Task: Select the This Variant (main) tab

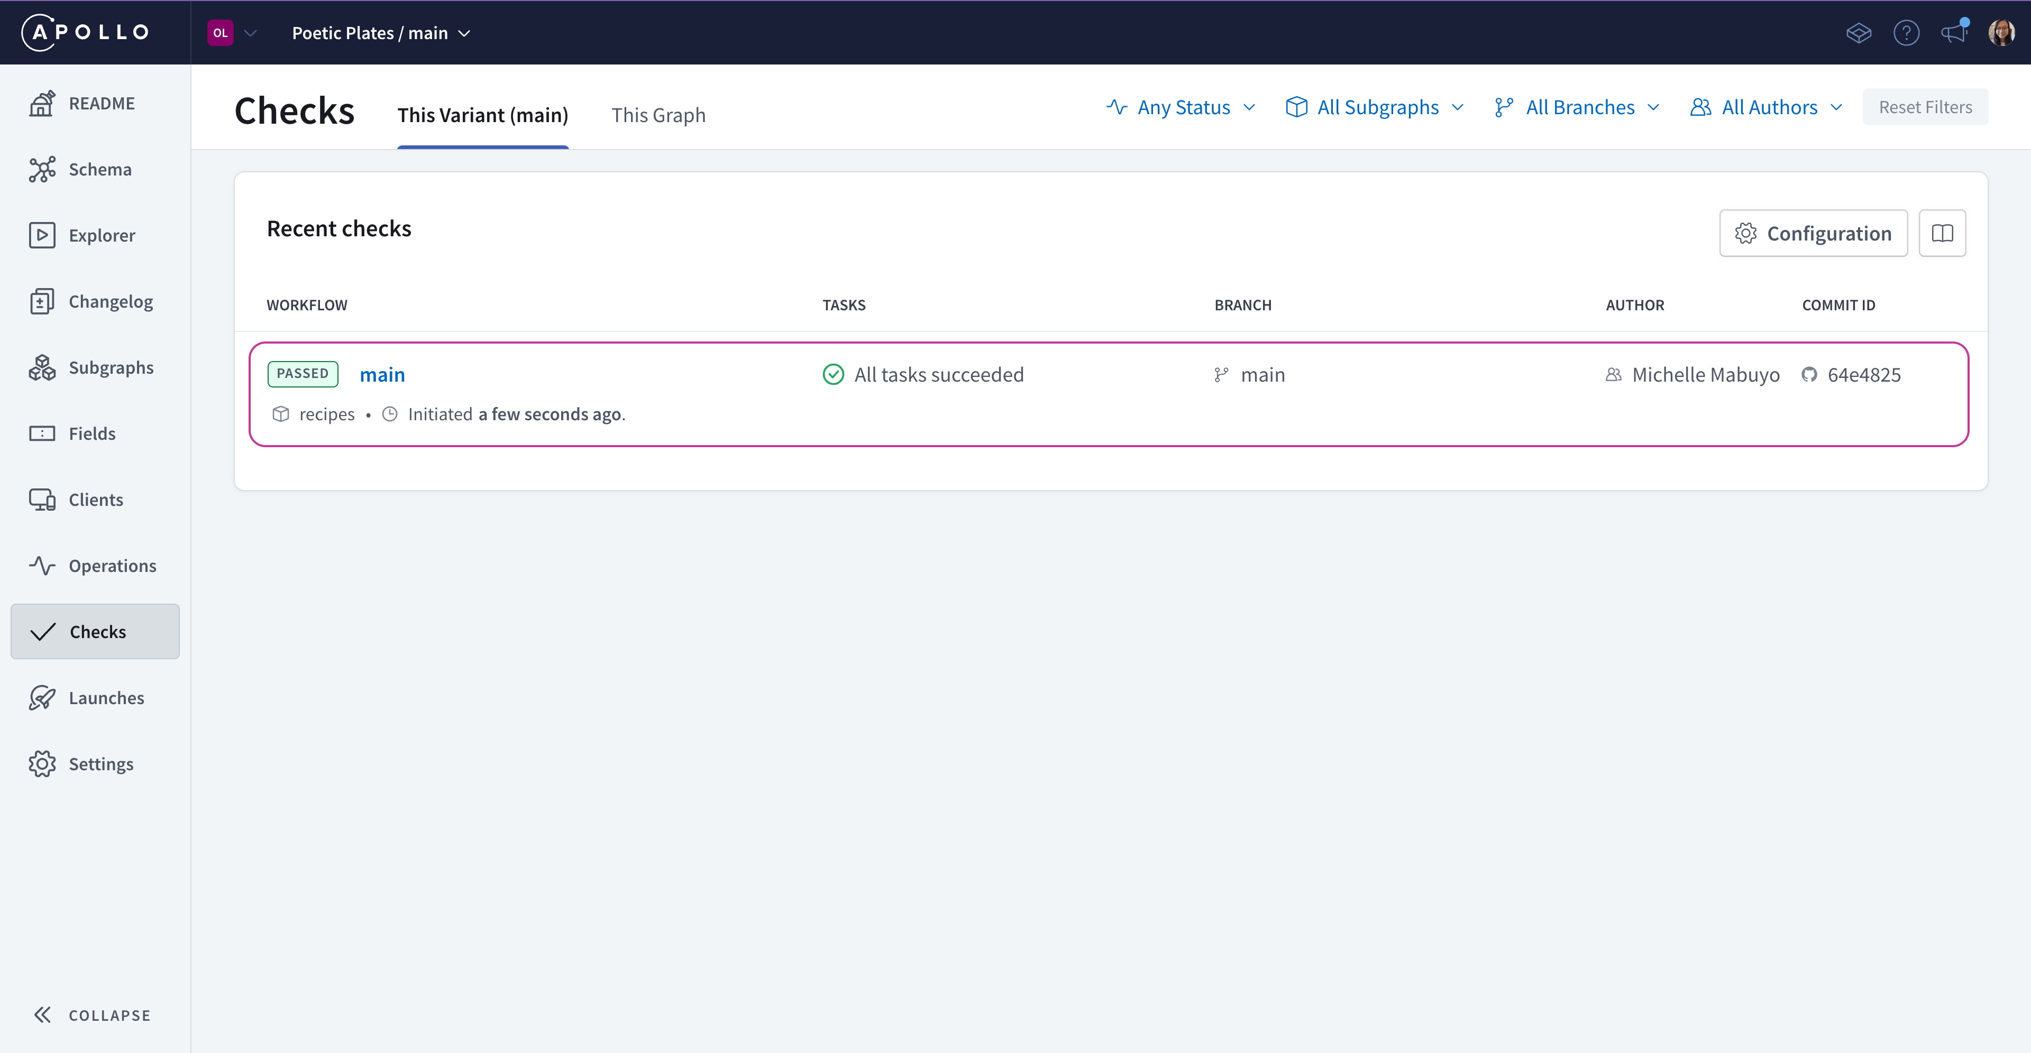Action: (x=482, y=115)
